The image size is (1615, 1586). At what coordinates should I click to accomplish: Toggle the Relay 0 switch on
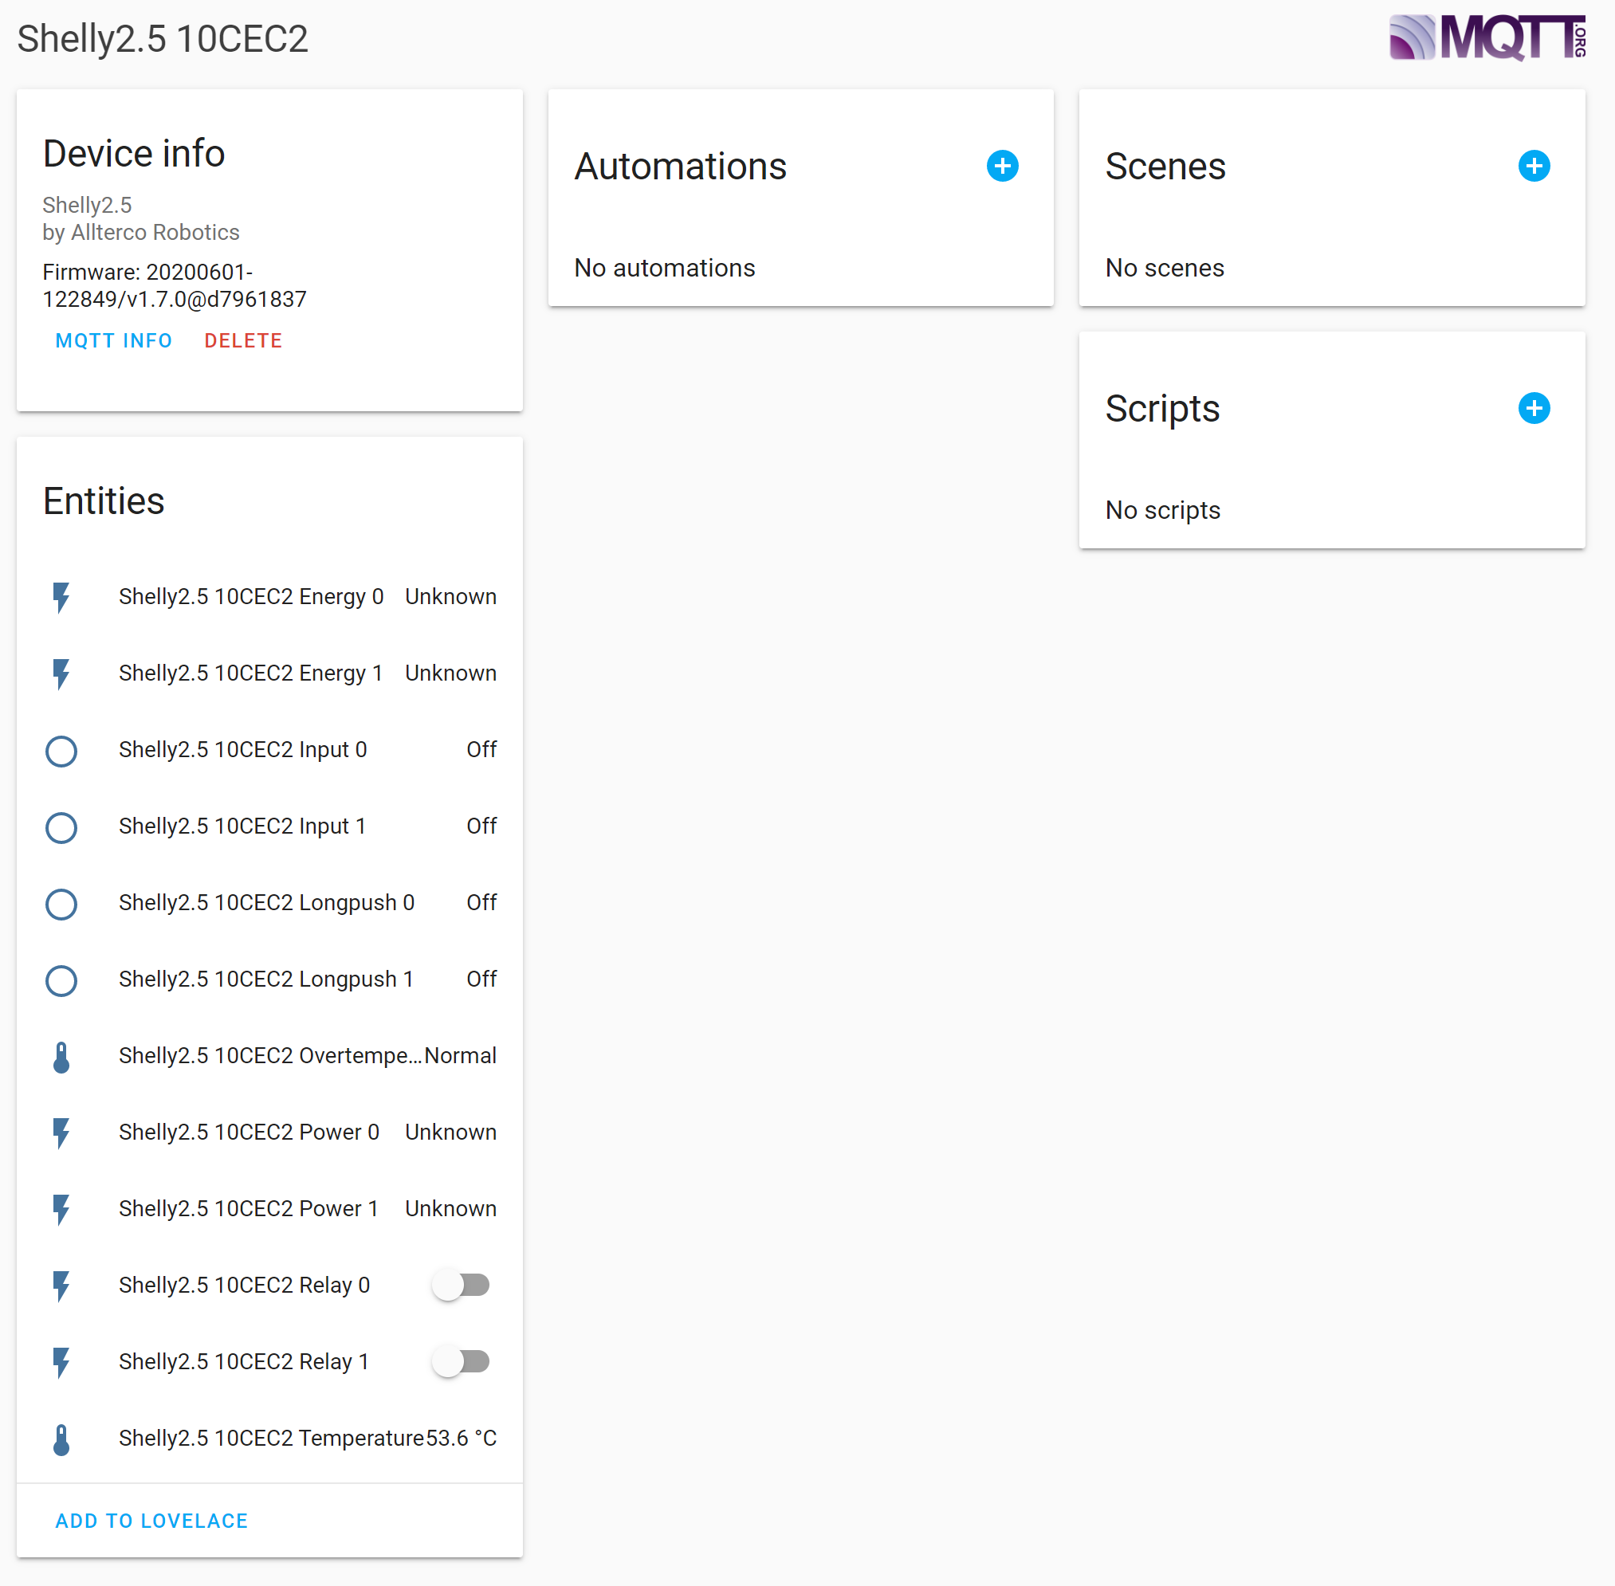pyautogui.click(x=461, y=1286)
